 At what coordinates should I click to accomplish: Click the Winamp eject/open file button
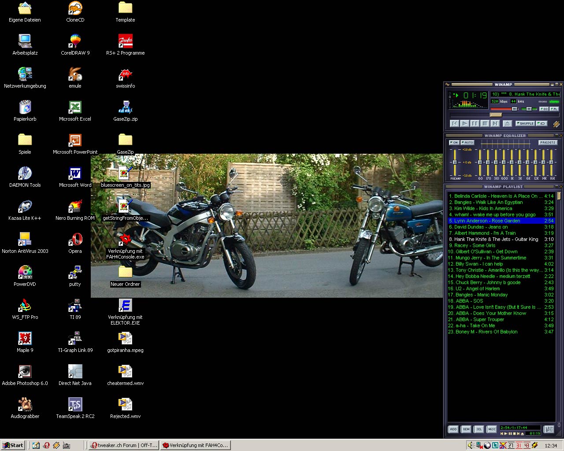(507, 124)
